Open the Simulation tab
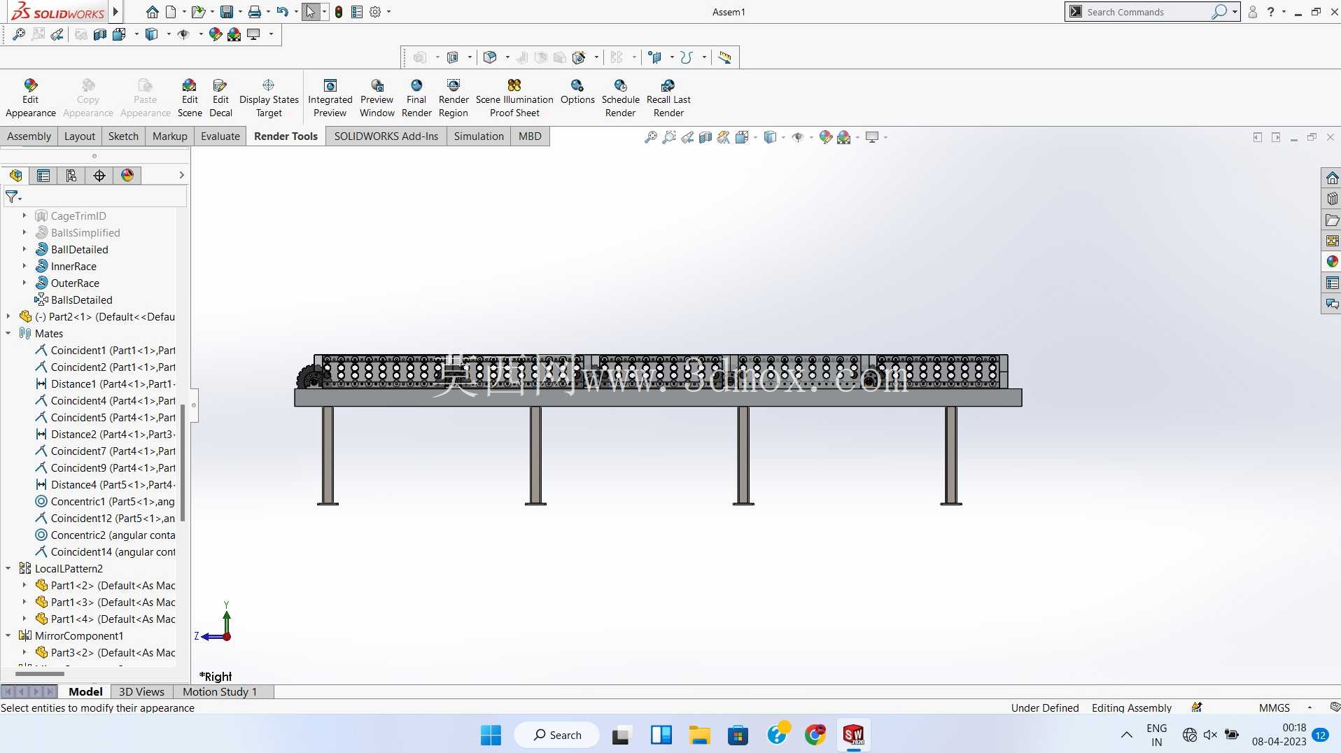 click(x=479, y=136)
